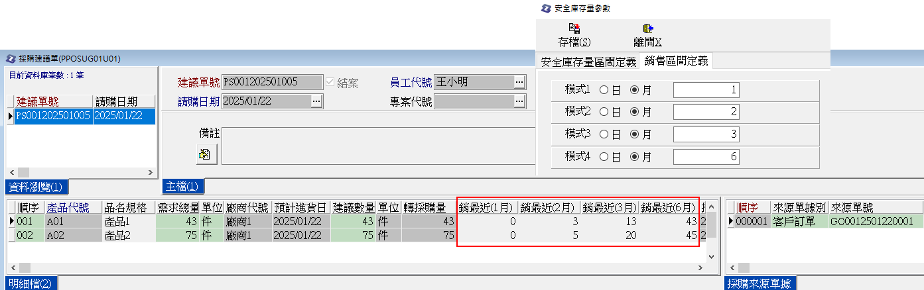The image size is (924, 290).
Task: Select 日 radio for 模式1
Action: click(x=604, y=89)
